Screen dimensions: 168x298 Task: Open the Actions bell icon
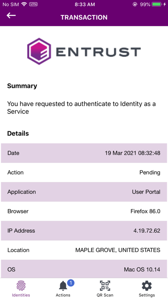[x=63, y=286]
